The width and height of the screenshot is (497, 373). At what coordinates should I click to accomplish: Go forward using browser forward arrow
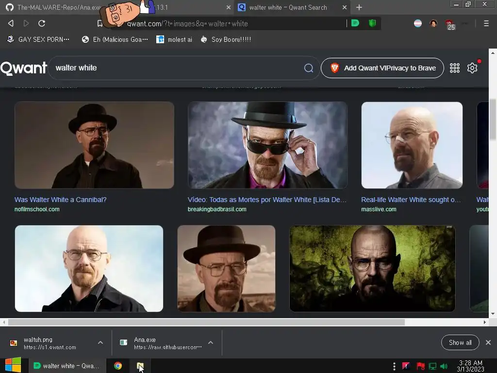coord(26,23)
